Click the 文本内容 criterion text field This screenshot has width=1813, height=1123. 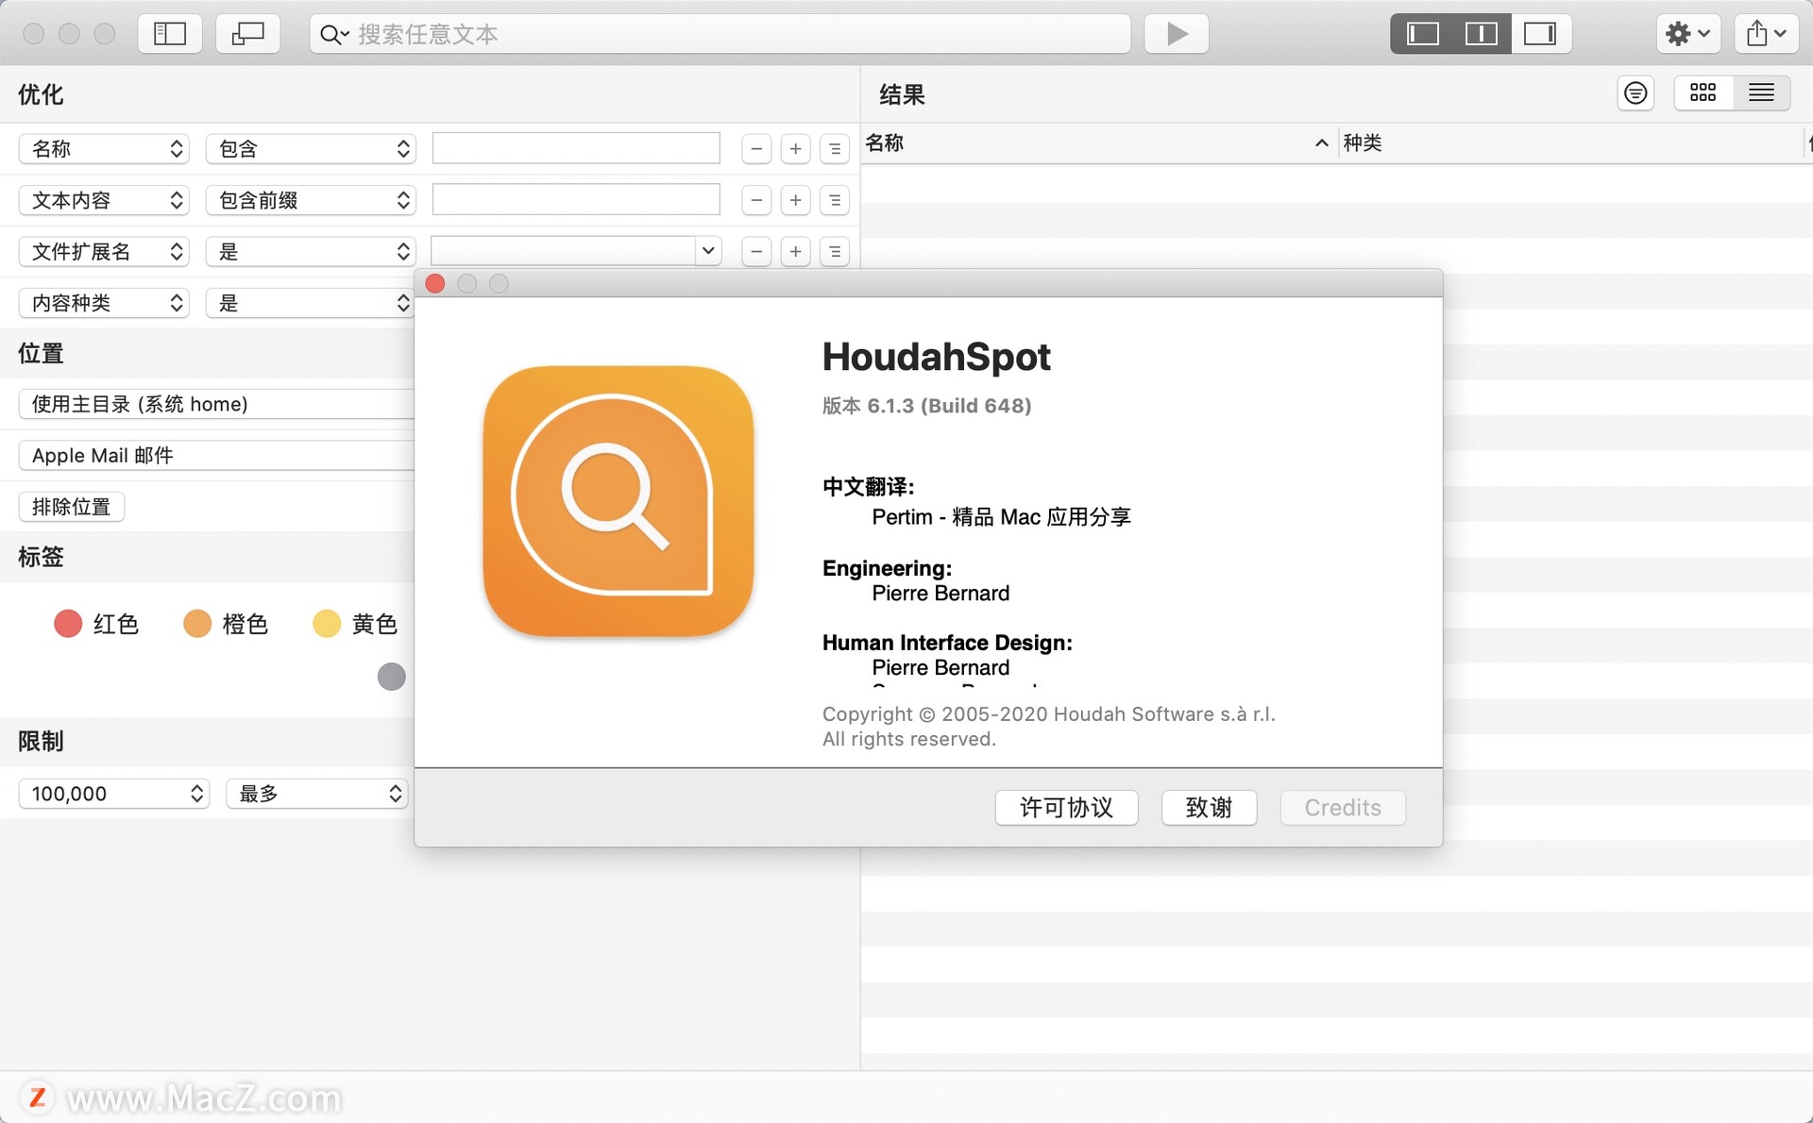click(576, 199)
